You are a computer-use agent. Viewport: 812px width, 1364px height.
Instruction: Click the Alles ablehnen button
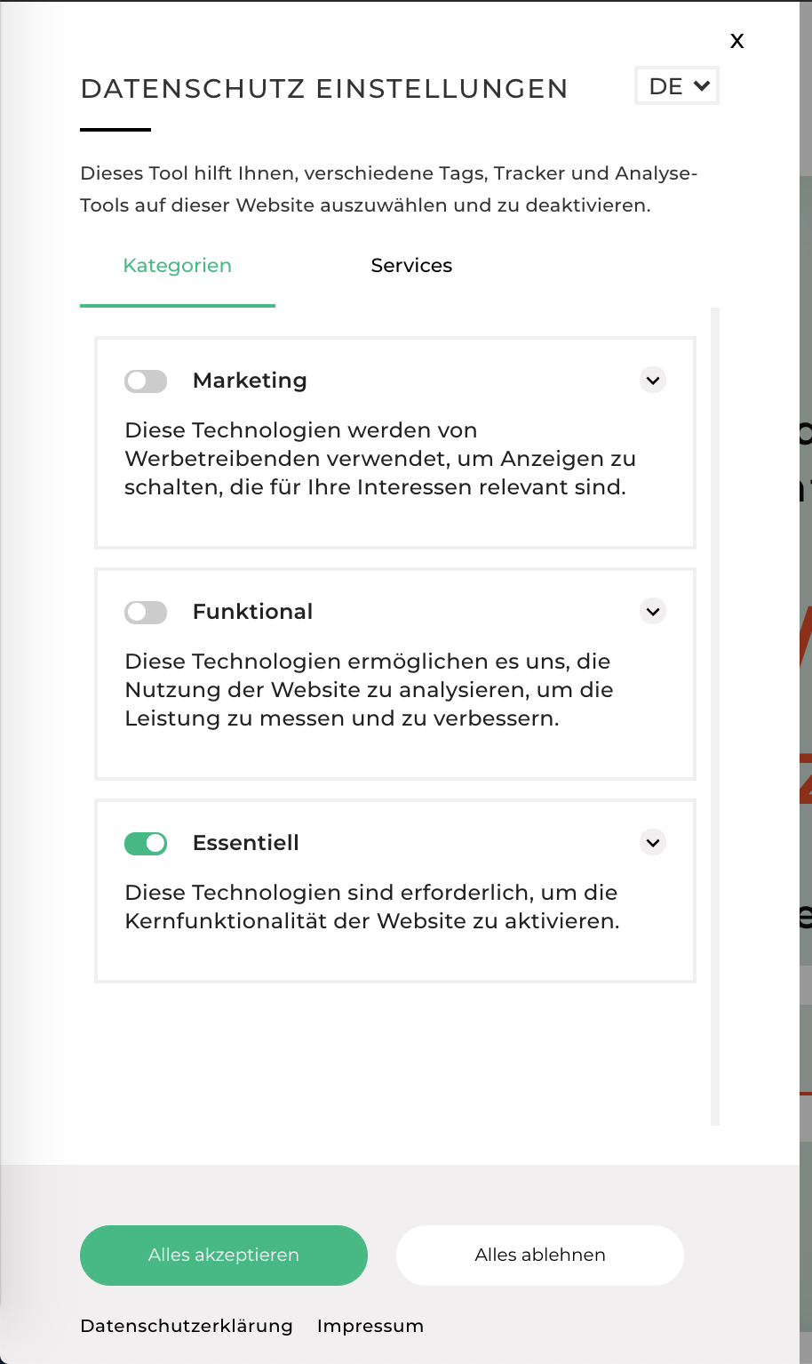pyautogui.click(x=540, y=1256)
